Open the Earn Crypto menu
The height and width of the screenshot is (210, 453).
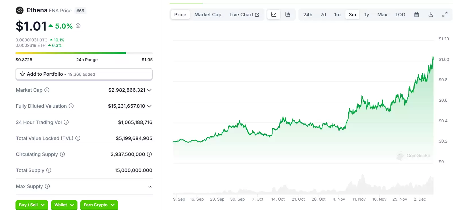pyautogui.click(x=99, y=205)
